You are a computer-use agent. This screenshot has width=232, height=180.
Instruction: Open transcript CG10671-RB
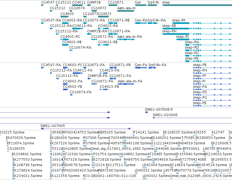tap(119, 20)
